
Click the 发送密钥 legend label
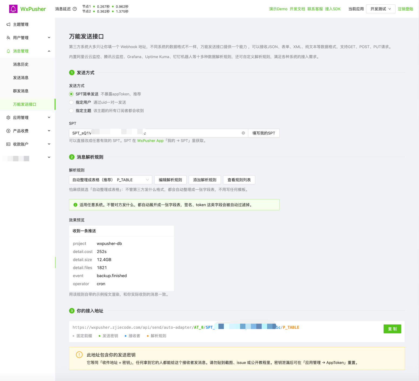(x=110, y=336)
